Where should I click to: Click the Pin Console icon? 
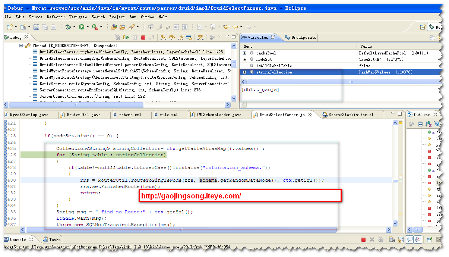[x=429, y=240]
